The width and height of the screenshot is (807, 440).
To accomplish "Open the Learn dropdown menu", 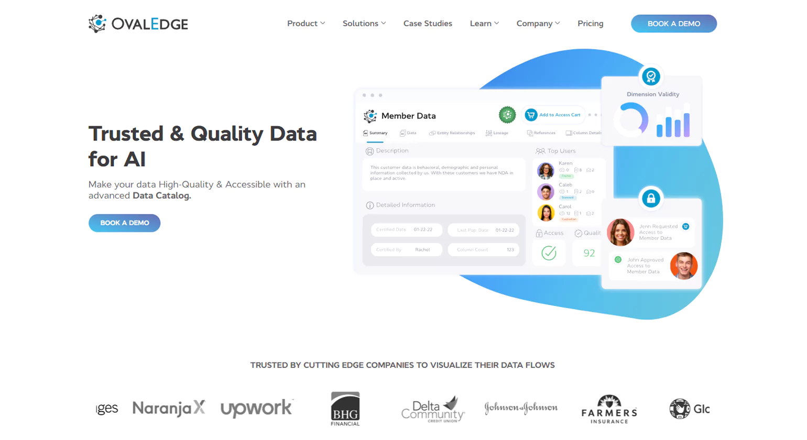I will (x=484, y=24).
